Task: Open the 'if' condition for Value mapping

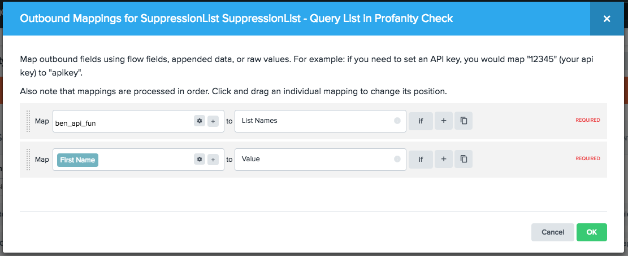Action: [421, 160]
